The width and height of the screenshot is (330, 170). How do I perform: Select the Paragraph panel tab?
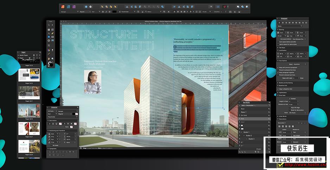pyautogui.click(x=284, y=19)
